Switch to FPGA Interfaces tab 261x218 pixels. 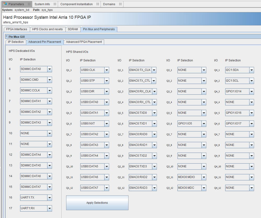17,29
